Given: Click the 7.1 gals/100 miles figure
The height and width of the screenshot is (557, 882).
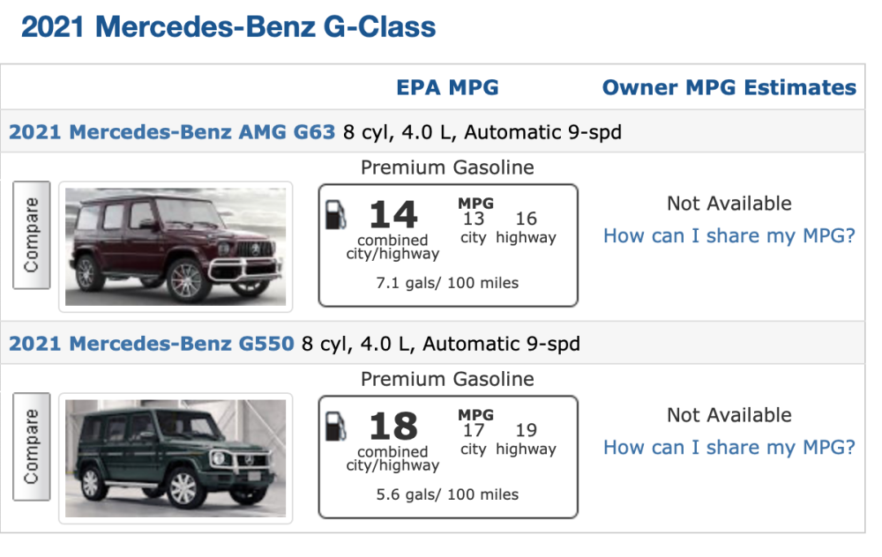Looking at the screenshot, I should pos(447,283).
